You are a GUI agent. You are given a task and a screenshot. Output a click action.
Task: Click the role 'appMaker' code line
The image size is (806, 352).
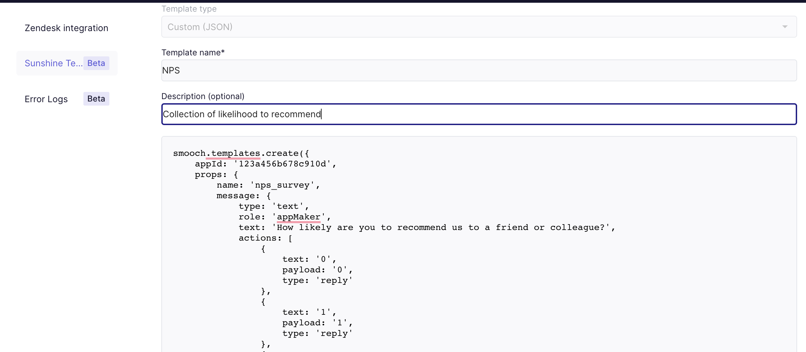285,217
